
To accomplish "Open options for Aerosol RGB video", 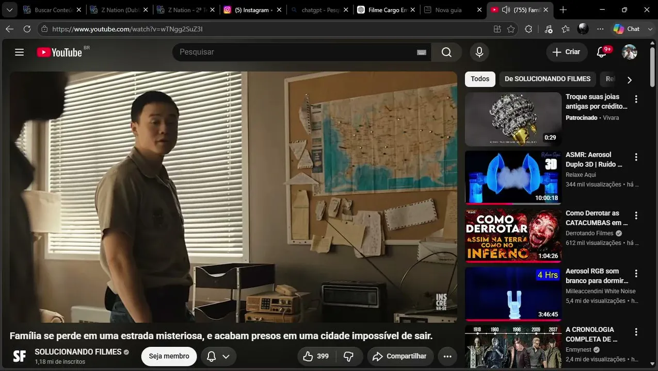I will (x=636, y=274).
